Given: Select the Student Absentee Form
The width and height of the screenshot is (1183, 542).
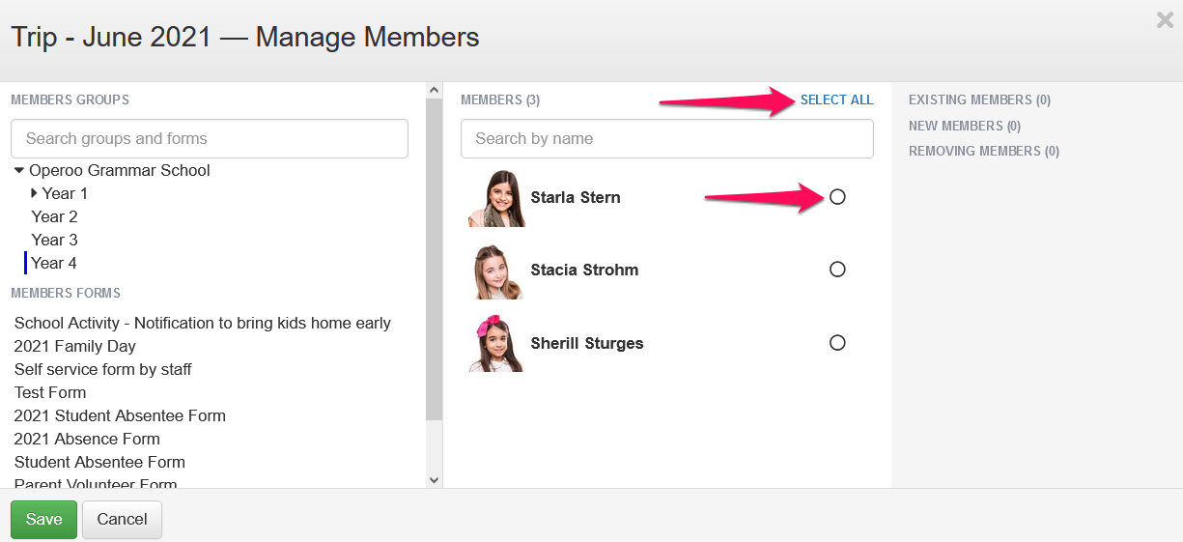Looking at the screenshot, I should click(x=99, y=462).
